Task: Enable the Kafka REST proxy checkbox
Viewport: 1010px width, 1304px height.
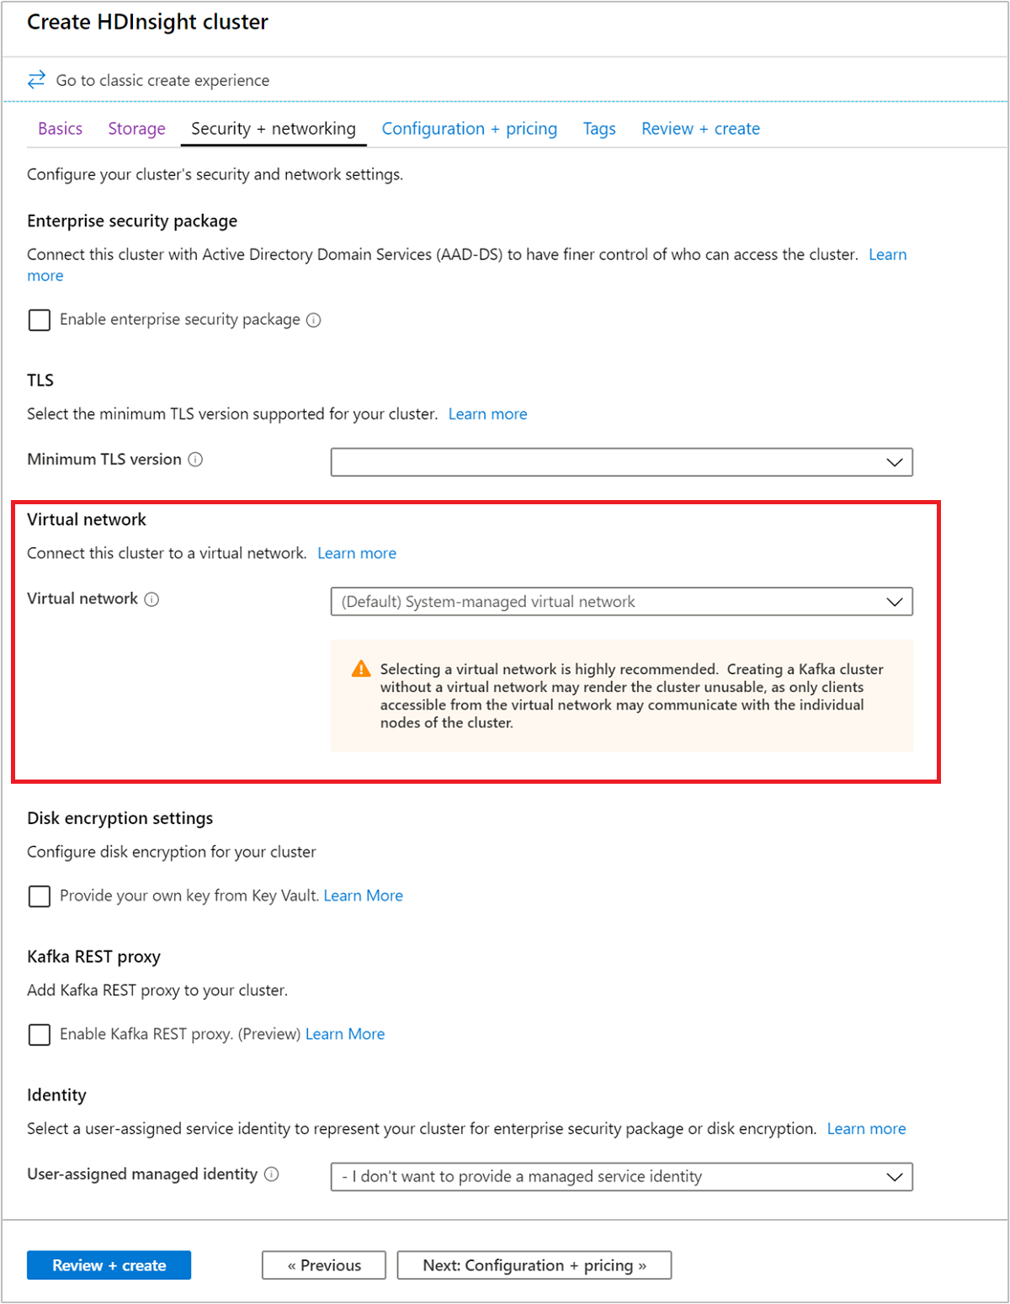Action: pos(40,1035)
